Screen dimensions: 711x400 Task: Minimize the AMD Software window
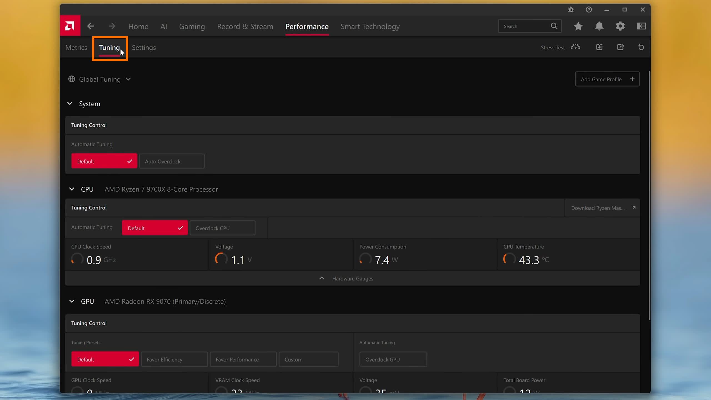pos(607,10)
